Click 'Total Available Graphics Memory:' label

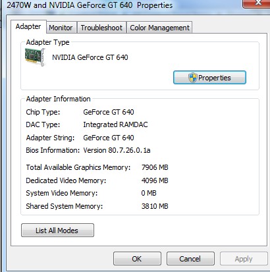tap(78, 167)
